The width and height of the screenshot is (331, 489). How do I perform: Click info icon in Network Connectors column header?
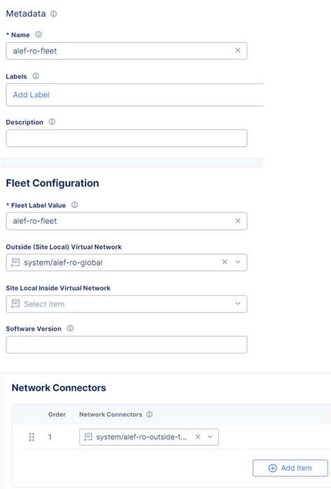[x=150, y=415]
